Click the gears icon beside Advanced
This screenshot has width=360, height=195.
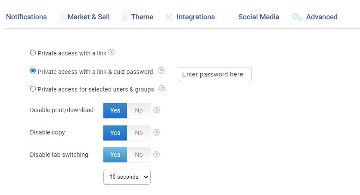[297, 17]
